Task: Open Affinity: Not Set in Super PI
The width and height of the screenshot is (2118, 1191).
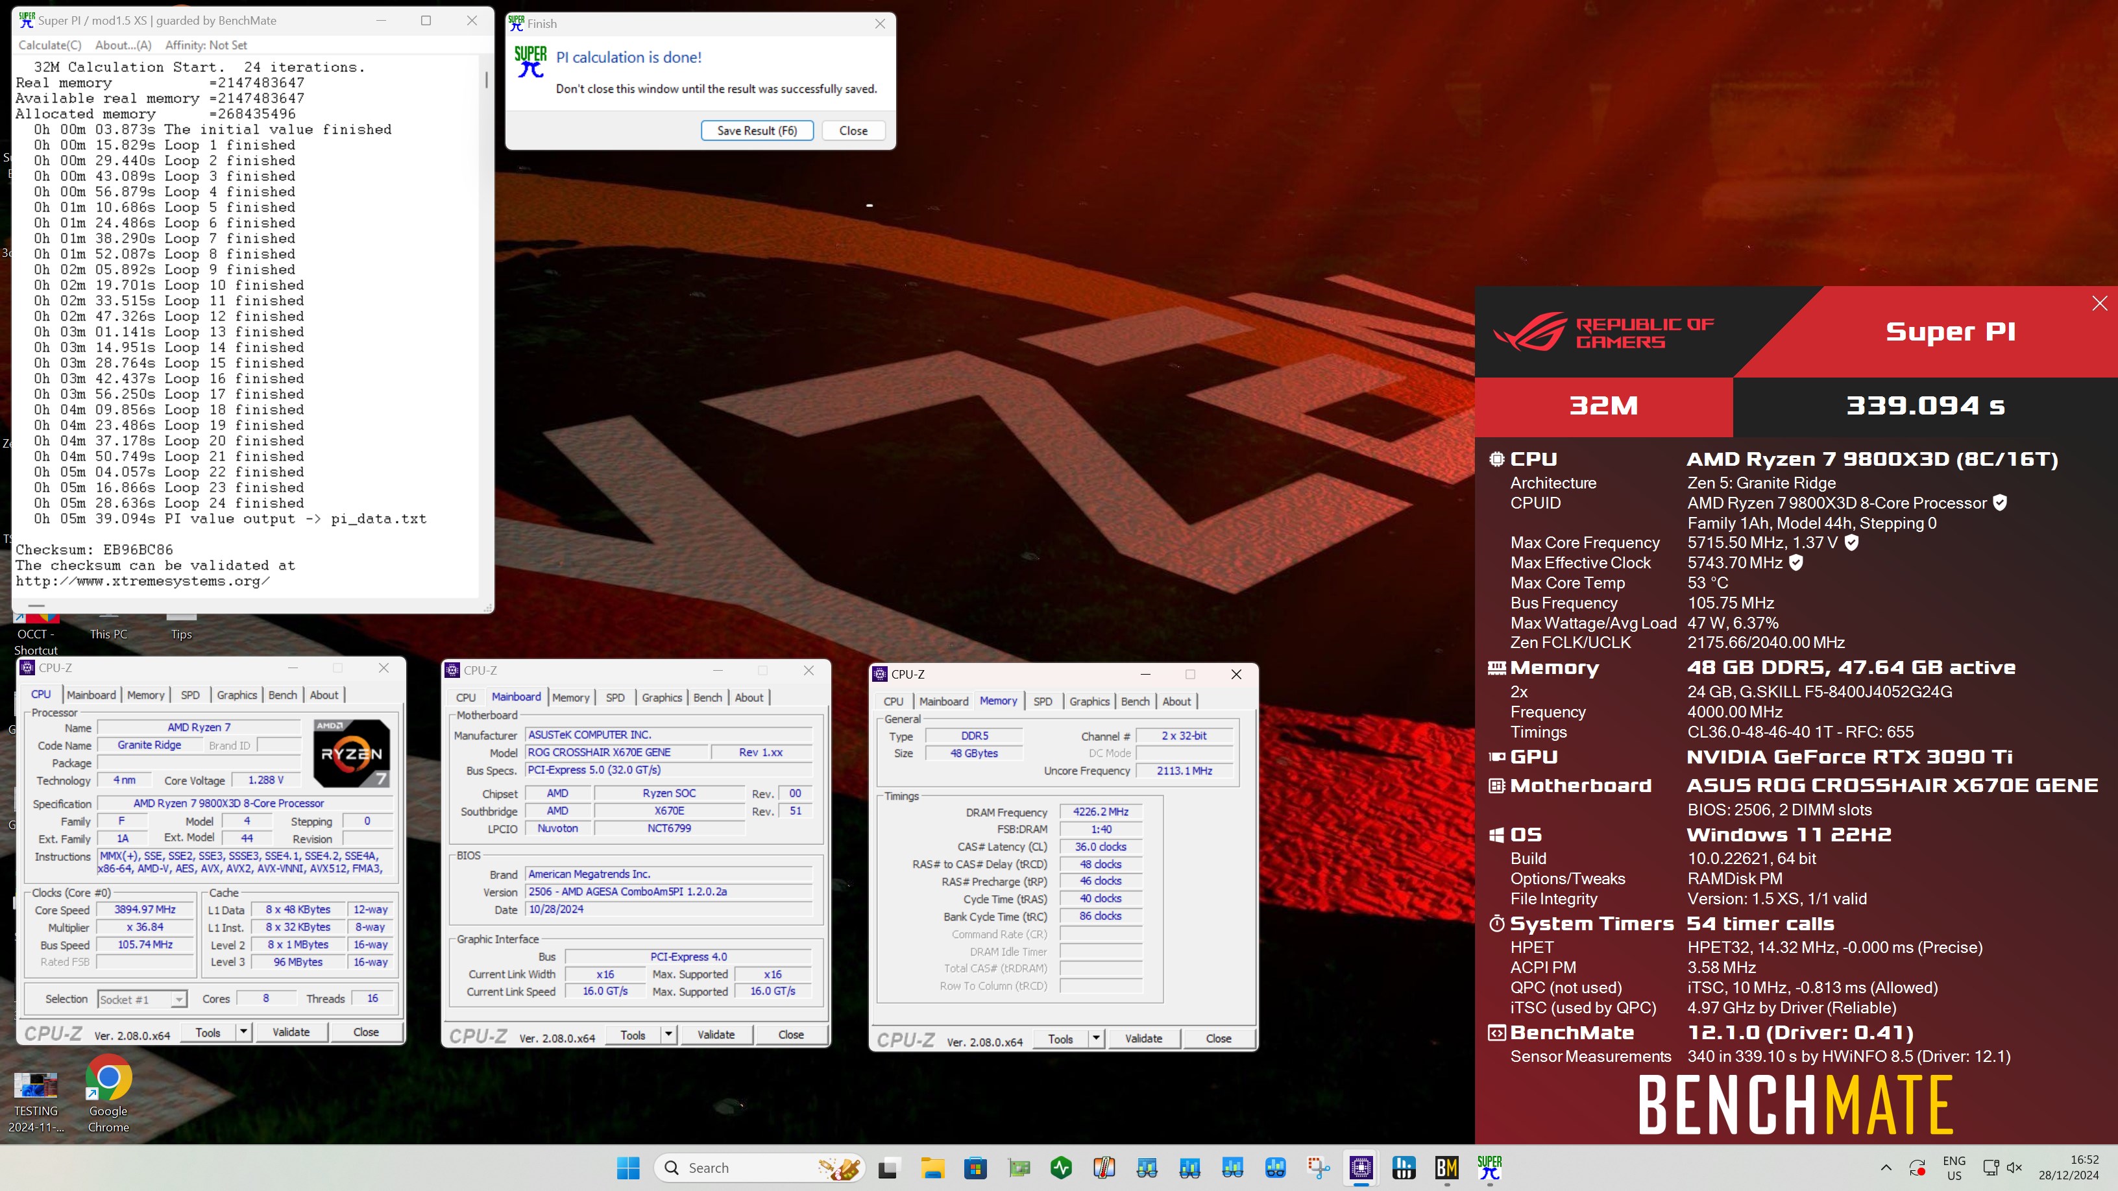Action: pyautogui.click(x=206, y=45)
